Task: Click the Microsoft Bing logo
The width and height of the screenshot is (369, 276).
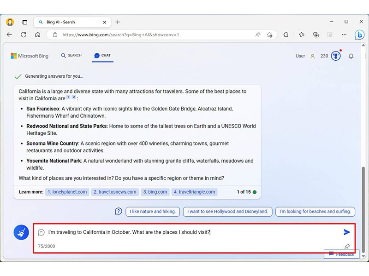Action: coord(30,56)
